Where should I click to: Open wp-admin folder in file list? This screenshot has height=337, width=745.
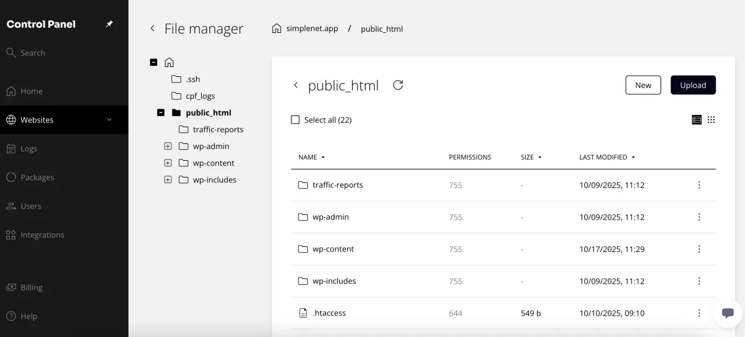click(x=331, y=217)
